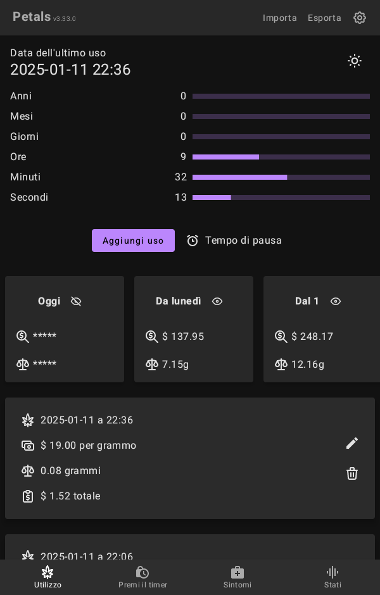This screenshot has height=595, width=380.
Task: Open Tempo di pausa alarm setting
Action: [234, 241]
